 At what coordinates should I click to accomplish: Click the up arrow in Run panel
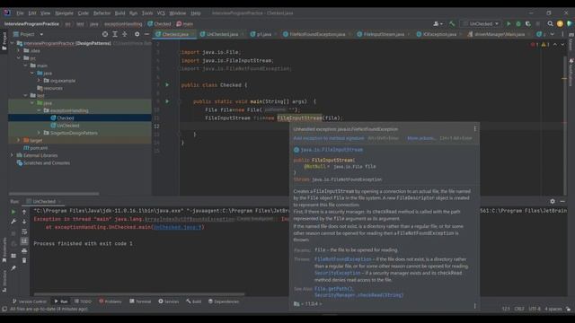click(x=24, y=212)
